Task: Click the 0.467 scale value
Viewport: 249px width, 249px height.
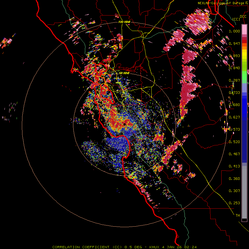Action: (x=234, y=154)
